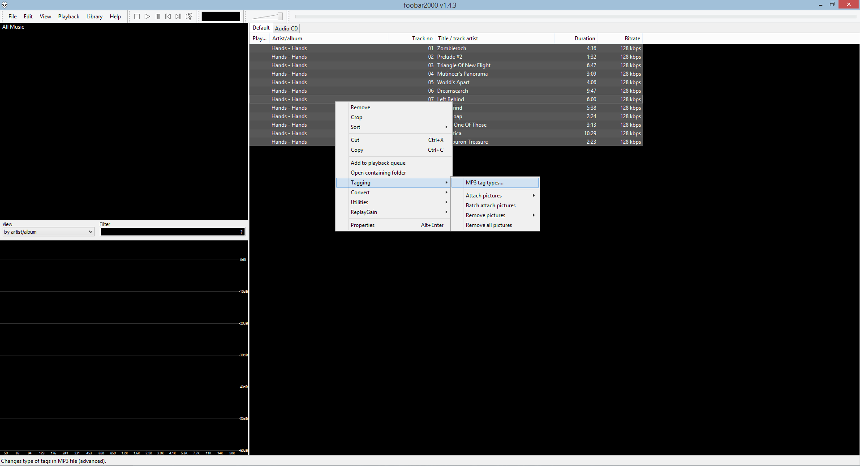The image size is (860, 466).
Task: Expand the Tagging submenu
Action: [x=394, y=183]
